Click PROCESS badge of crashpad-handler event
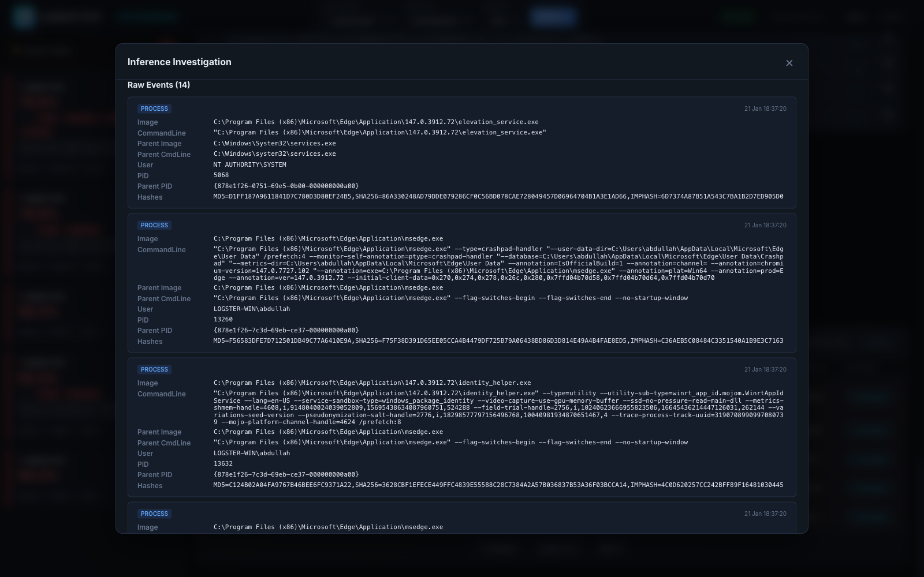Screen dimensions: 924x577 coord(154,225)
